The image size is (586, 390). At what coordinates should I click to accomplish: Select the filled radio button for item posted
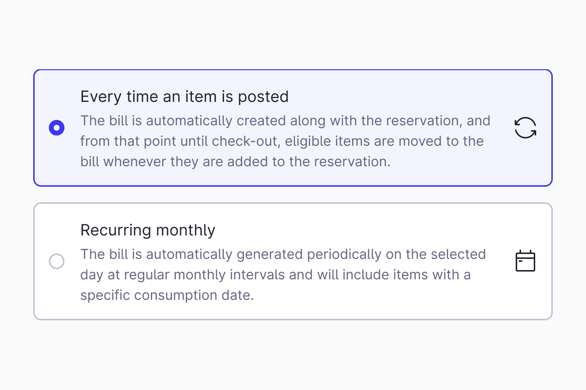[x=57, y=128]
